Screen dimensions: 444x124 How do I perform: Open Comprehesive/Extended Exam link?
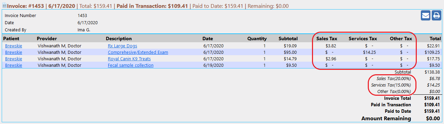(138, 52)
